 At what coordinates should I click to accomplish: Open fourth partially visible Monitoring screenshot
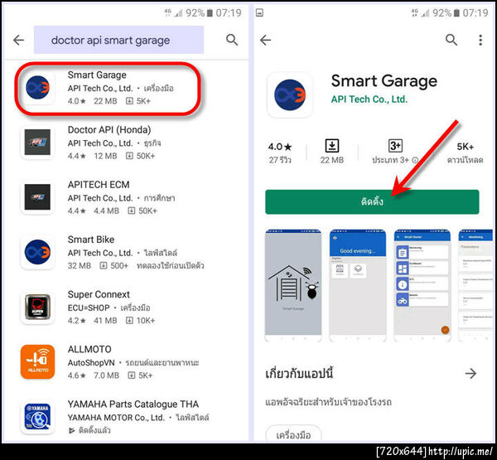pyautogui.click(x=475, y=285)
